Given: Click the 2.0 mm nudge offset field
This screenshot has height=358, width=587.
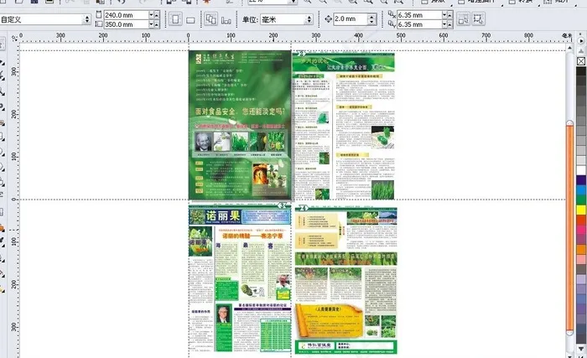Looking at the screenshot, I should [x=352, y=18].
